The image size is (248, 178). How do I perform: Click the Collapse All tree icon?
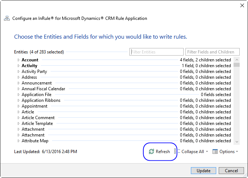[x=177, y=151]
